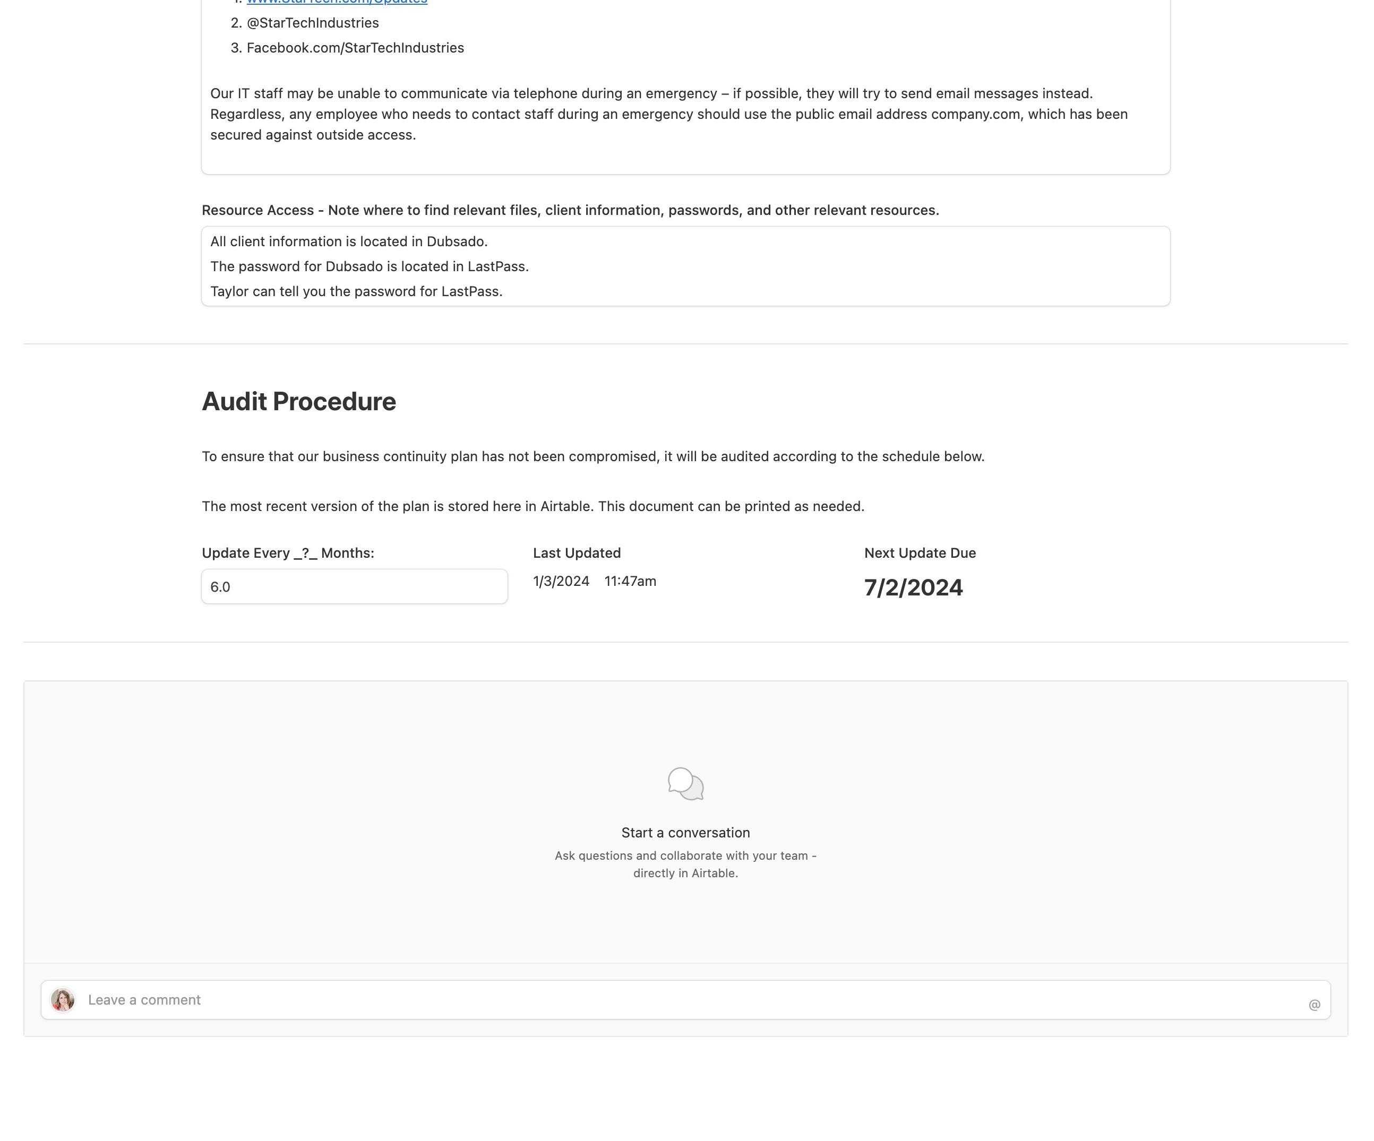Click the Update Every _?_ Months label
The height and width of the screenshot is (1141, 1374).
click(x=288, y=553)
